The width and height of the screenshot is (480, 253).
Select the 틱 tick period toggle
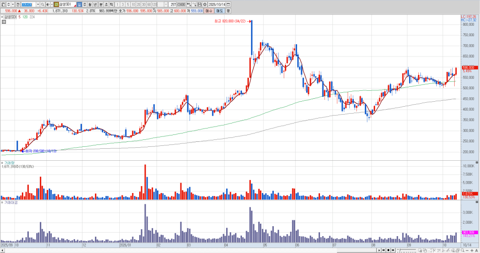111,4
